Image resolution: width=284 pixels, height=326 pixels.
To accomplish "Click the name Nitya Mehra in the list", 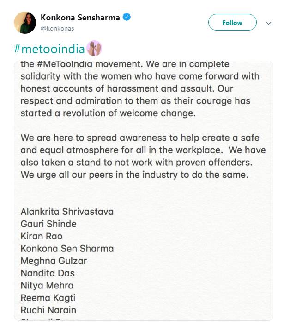I will tap(47, 285).
